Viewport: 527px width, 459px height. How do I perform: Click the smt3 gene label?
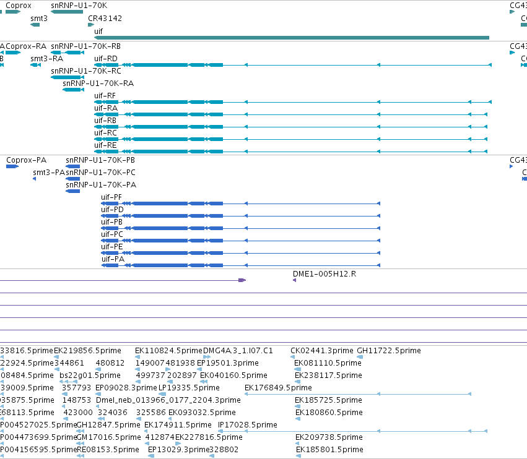39,19
